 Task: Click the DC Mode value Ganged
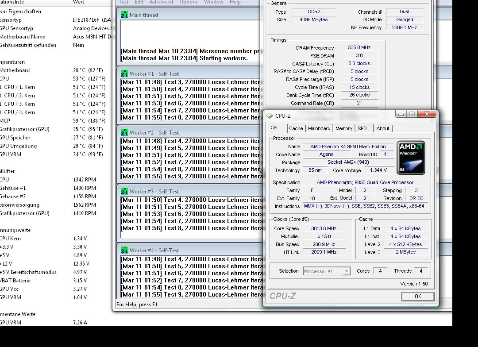pos(405,19)
